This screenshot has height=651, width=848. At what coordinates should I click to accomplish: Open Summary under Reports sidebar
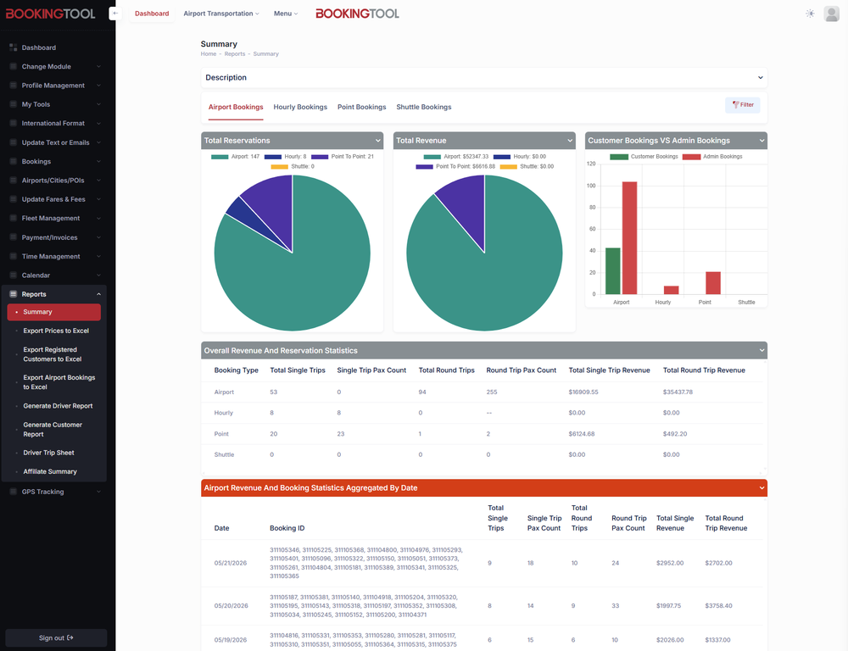pyautogui.click(x=54, y=312)
